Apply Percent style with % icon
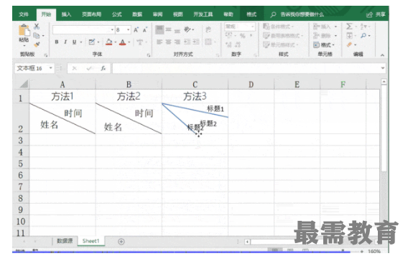Viewport: 403px width, 261px height. click(242, 36)
